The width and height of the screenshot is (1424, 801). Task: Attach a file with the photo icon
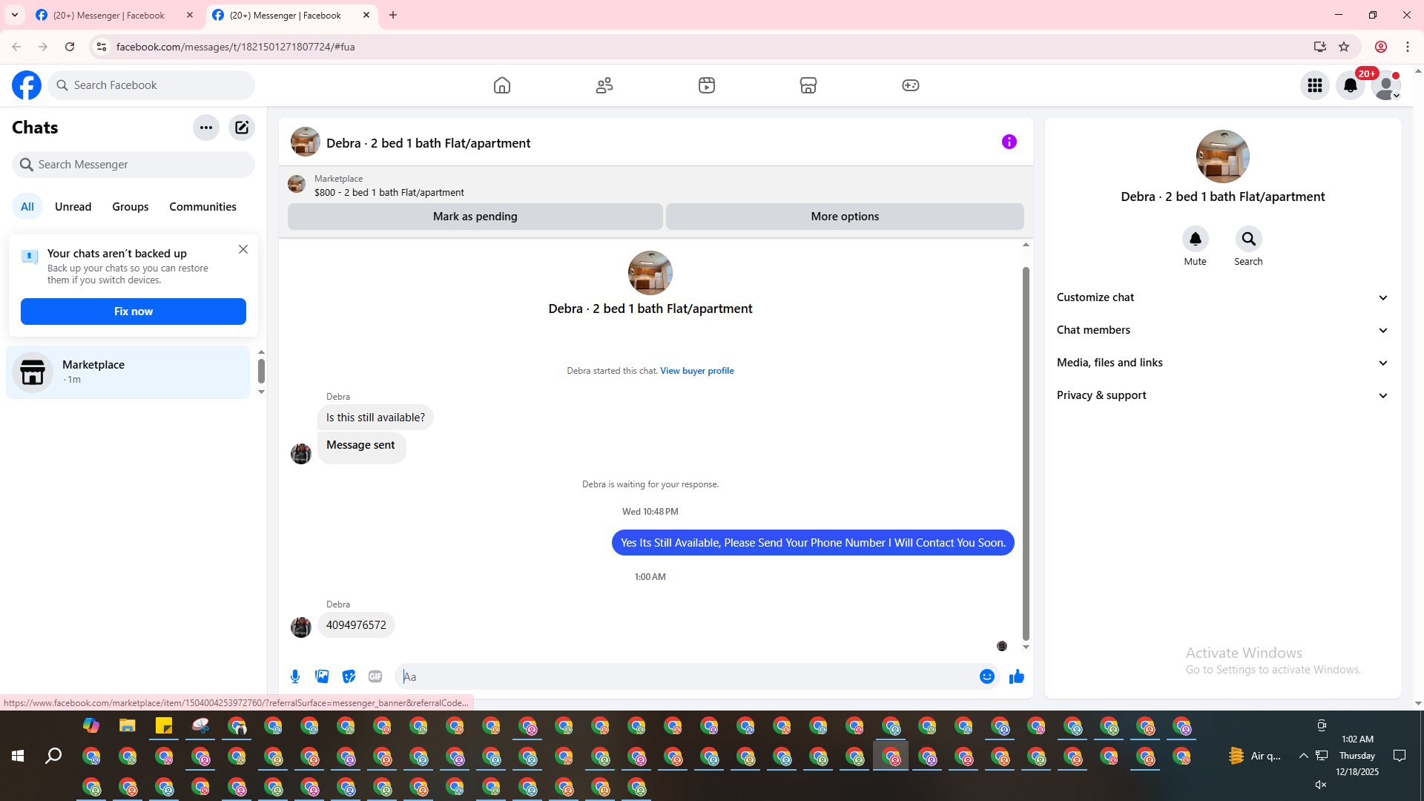(x=322, y=676)
